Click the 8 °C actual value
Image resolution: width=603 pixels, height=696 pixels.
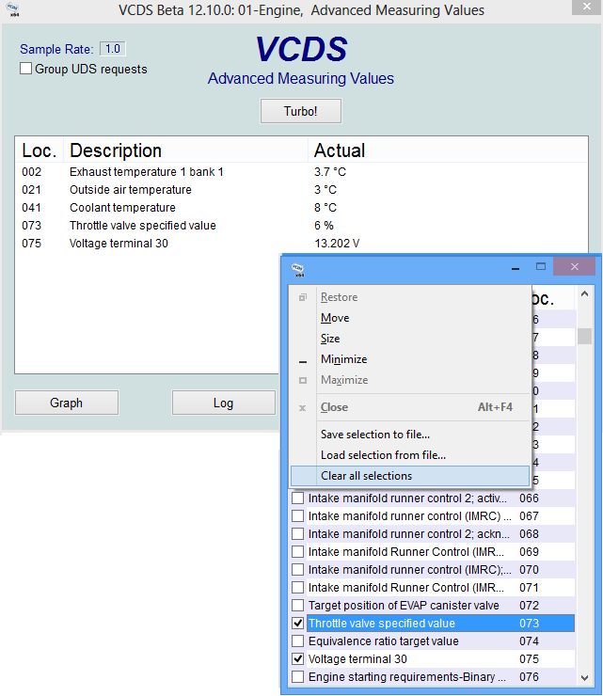[x=325, y=208]
